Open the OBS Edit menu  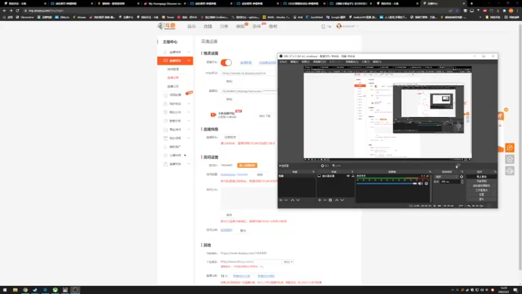[x=294, y=61]
